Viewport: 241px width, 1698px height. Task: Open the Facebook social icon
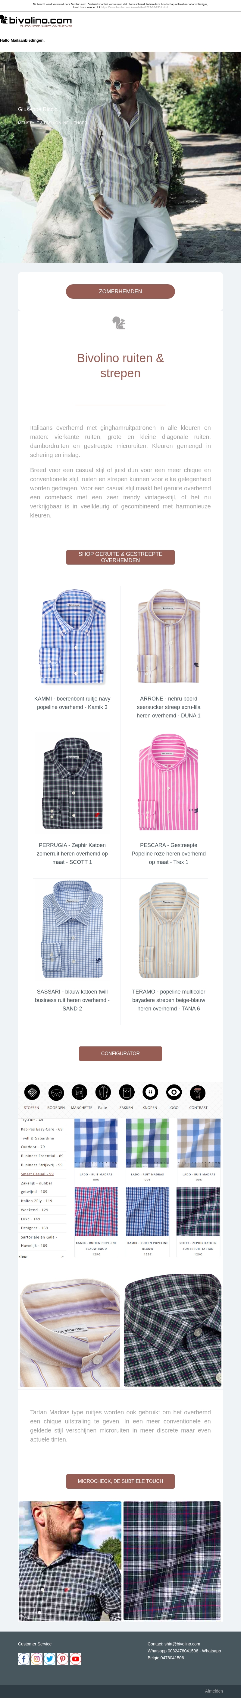coord(23,1658)
